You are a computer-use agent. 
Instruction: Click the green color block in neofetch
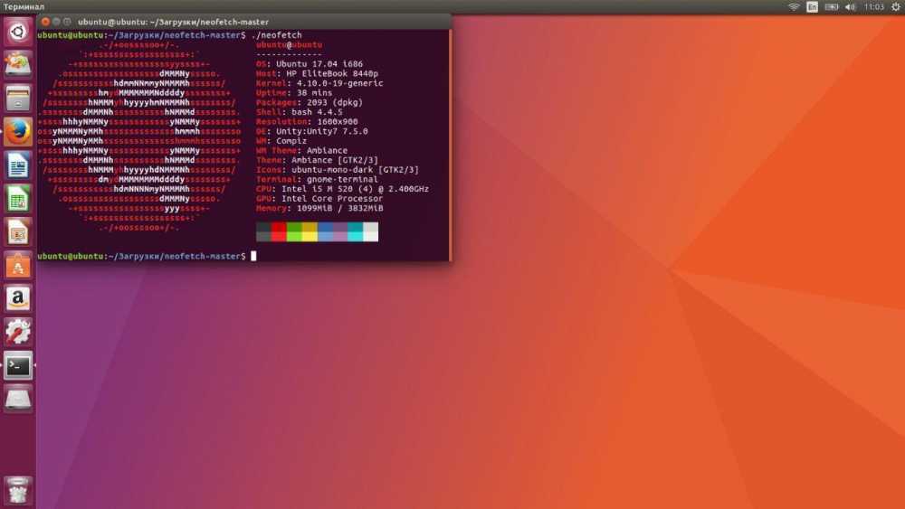[294, 231]
